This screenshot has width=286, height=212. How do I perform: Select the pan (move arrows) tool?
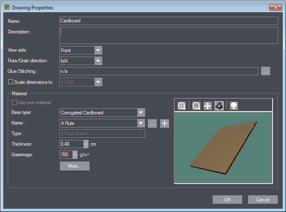pos(207,106)
